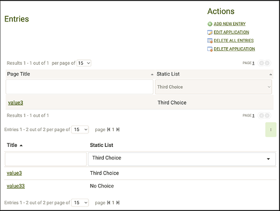Click next page arrow below upper table
280x211 pixels.
point(267,115)
